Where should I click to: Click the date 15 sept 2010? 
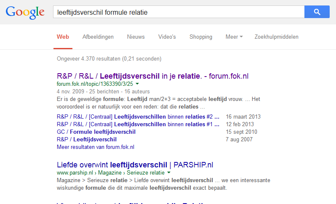pos(241,132)
